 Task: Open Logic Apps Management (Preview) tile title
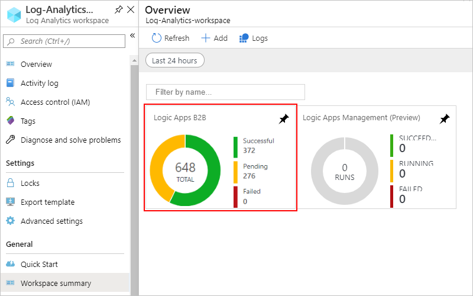(x=361, y=118)
